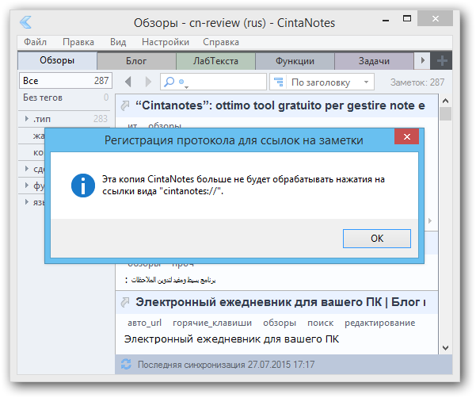Select the обзоры tag of Электронный ежедневник note
This screenshot has width=476, height=398.
280,323
